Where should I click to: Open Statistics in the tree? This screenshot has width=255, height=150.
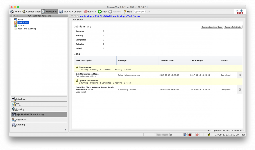coord(22,25)
